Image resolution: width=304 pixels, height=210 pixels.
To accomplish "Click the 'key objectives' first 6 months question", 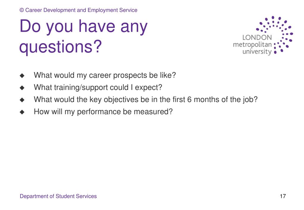I will pos(146,100).
